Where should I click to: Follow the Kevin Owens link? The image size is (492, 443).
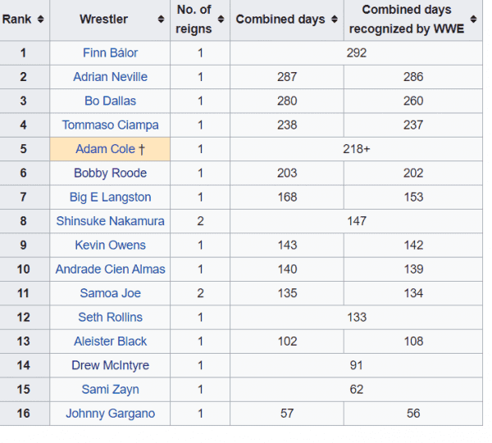[110, 245]
